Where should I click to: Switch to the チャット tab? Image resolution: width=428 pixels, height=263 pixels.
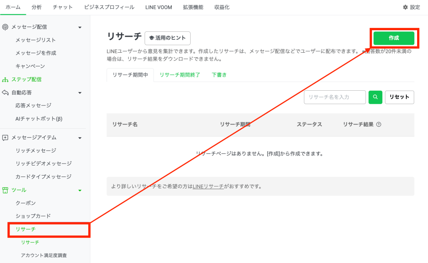point(63,7)
